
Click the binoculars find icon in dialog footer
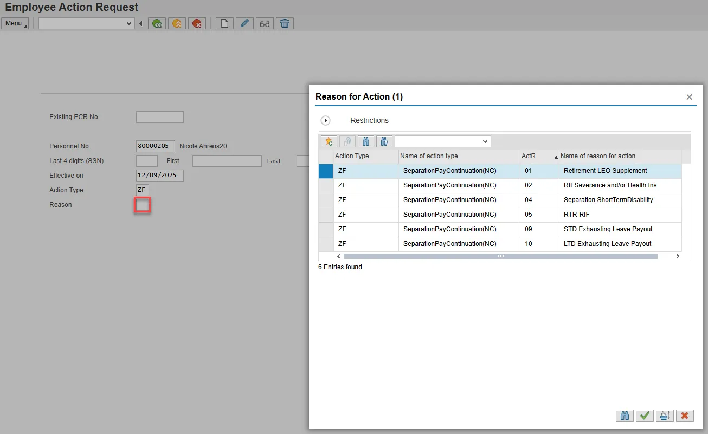[625, 416]
